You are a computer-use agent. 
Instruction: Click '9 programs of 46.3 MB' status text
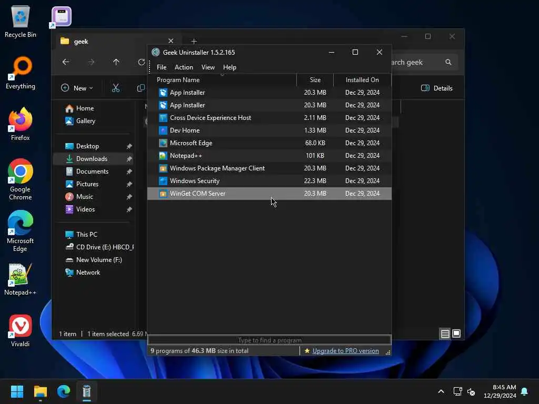click(x=199, y=351)
